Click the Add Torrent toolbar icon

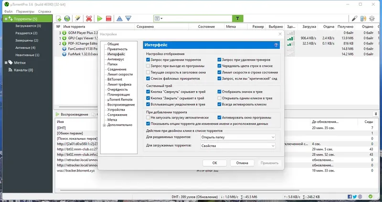tap(59, 19)
